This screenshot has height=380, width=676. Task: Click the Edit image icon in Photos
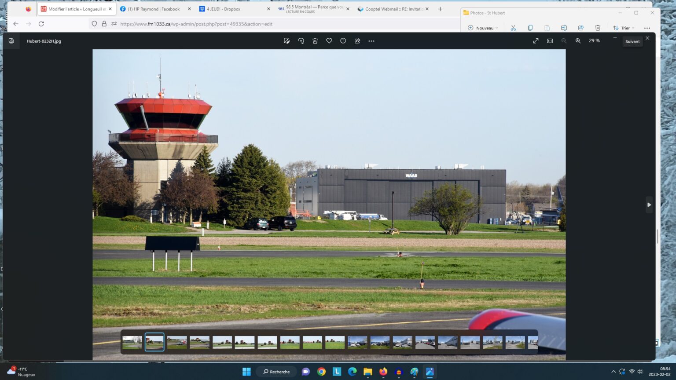(287, 41)
